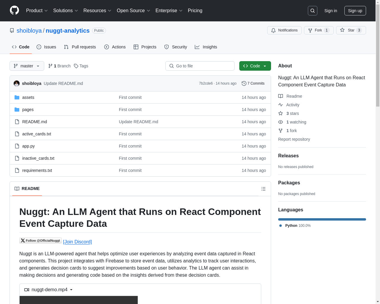
Task: Expand the Product menu
Action: point(37,11)
